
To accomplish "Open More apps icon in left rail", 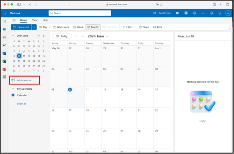I will point(4,77).
